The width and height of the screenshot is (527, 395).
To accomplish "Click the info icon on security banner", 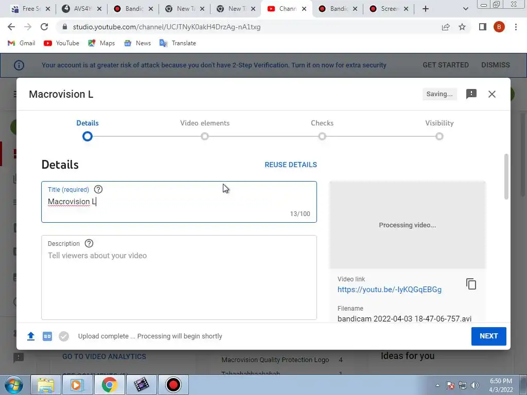I will click(19, 65).
